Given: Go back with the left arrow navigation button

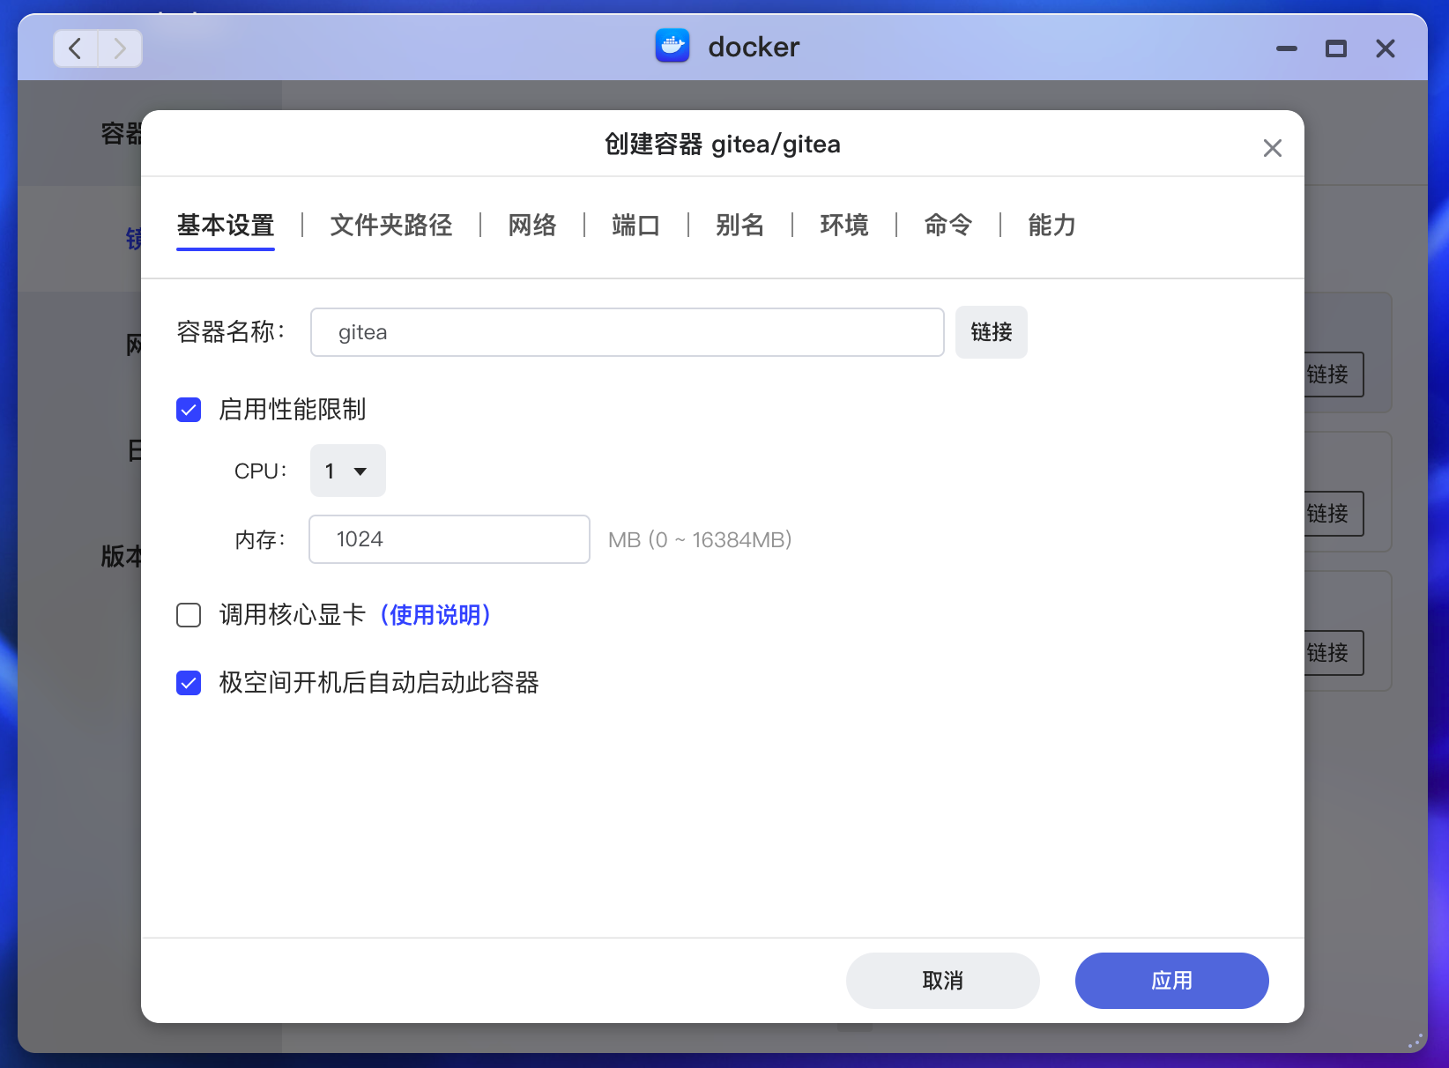Looking at the screenshot, I should (76, 48).
